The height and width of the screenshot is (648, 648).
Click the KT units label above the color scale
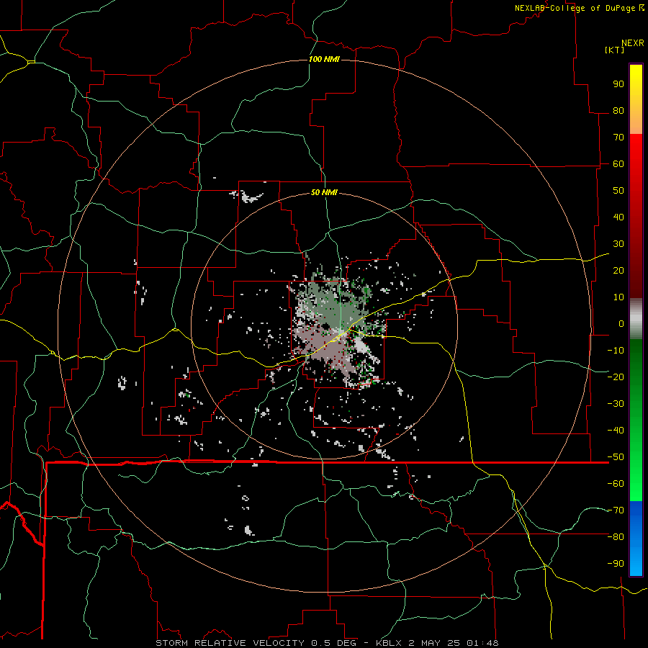[x=614, y=50]
